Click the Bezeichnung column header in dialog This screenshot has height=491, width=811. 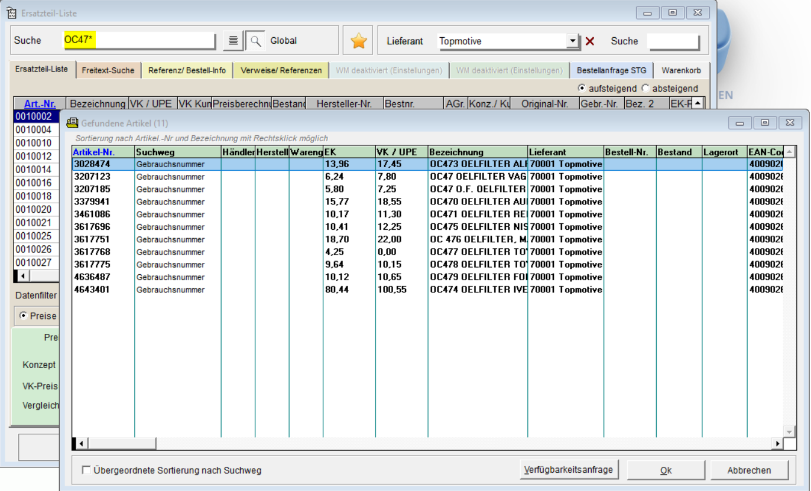[478, 152]
